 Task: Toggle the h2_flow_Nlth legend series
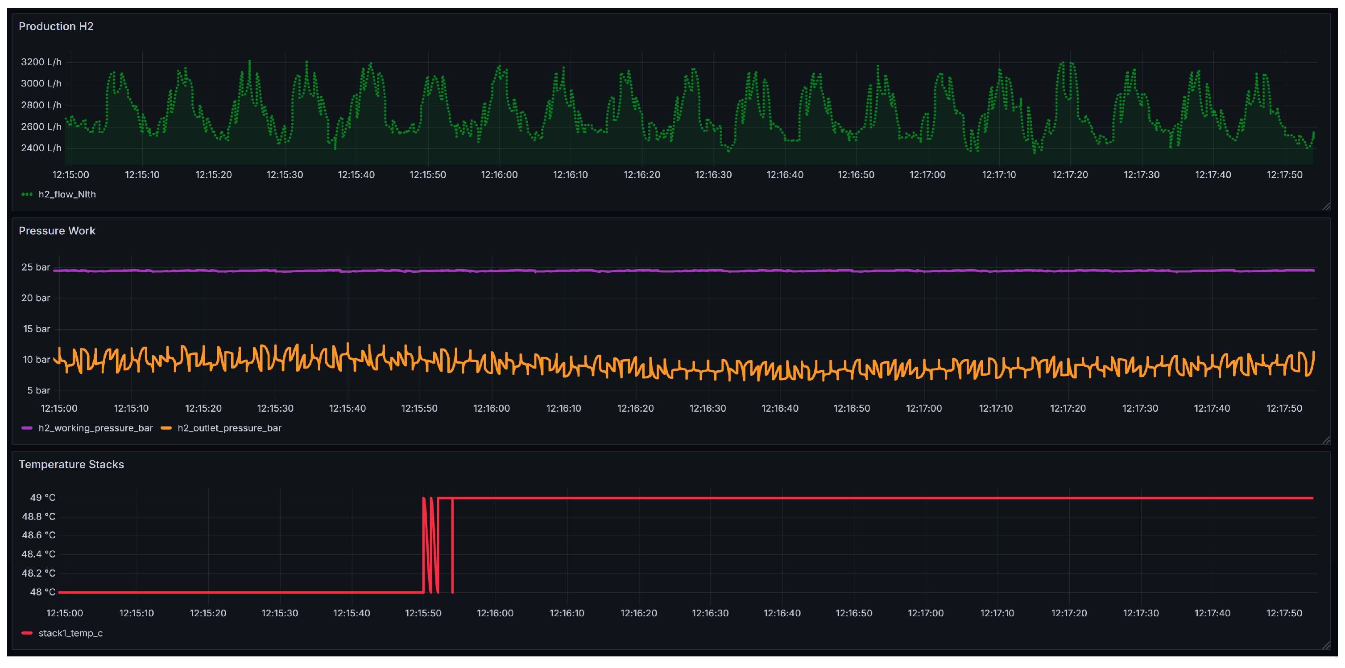pyautogui.click(x=67, y=194)
